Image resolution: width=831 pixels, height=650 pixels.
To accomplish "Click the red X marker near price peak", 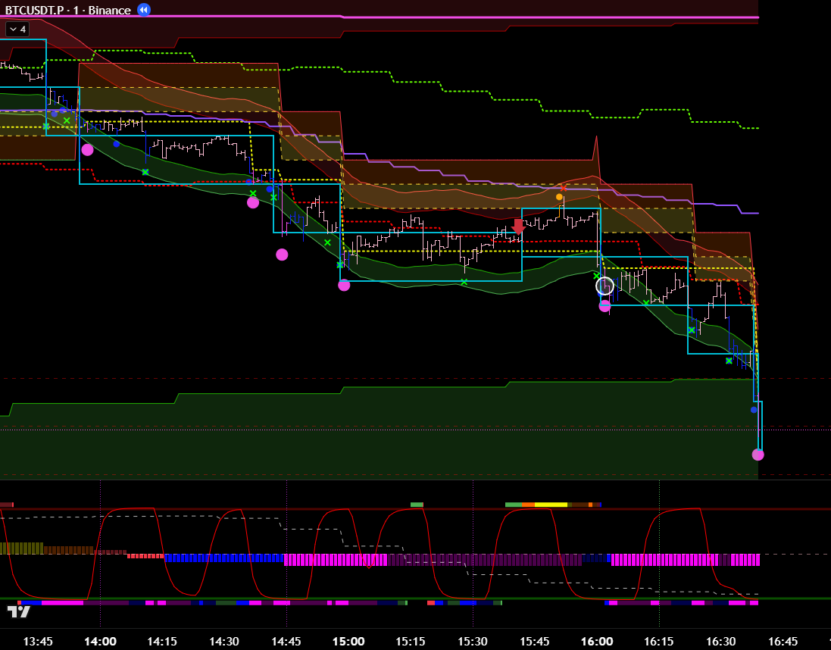I will (x=563, y=188).
